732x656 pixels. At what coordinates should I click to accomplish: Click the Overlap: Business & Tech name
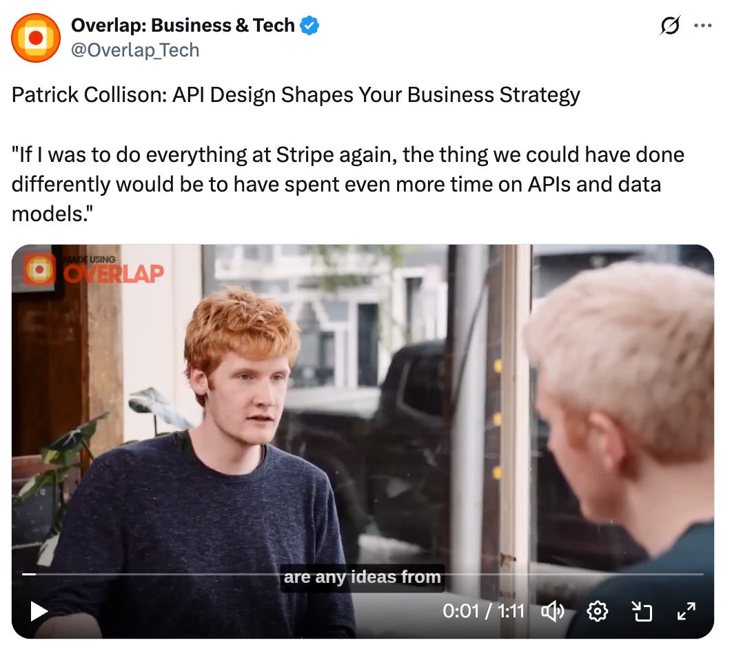(183, 25)
